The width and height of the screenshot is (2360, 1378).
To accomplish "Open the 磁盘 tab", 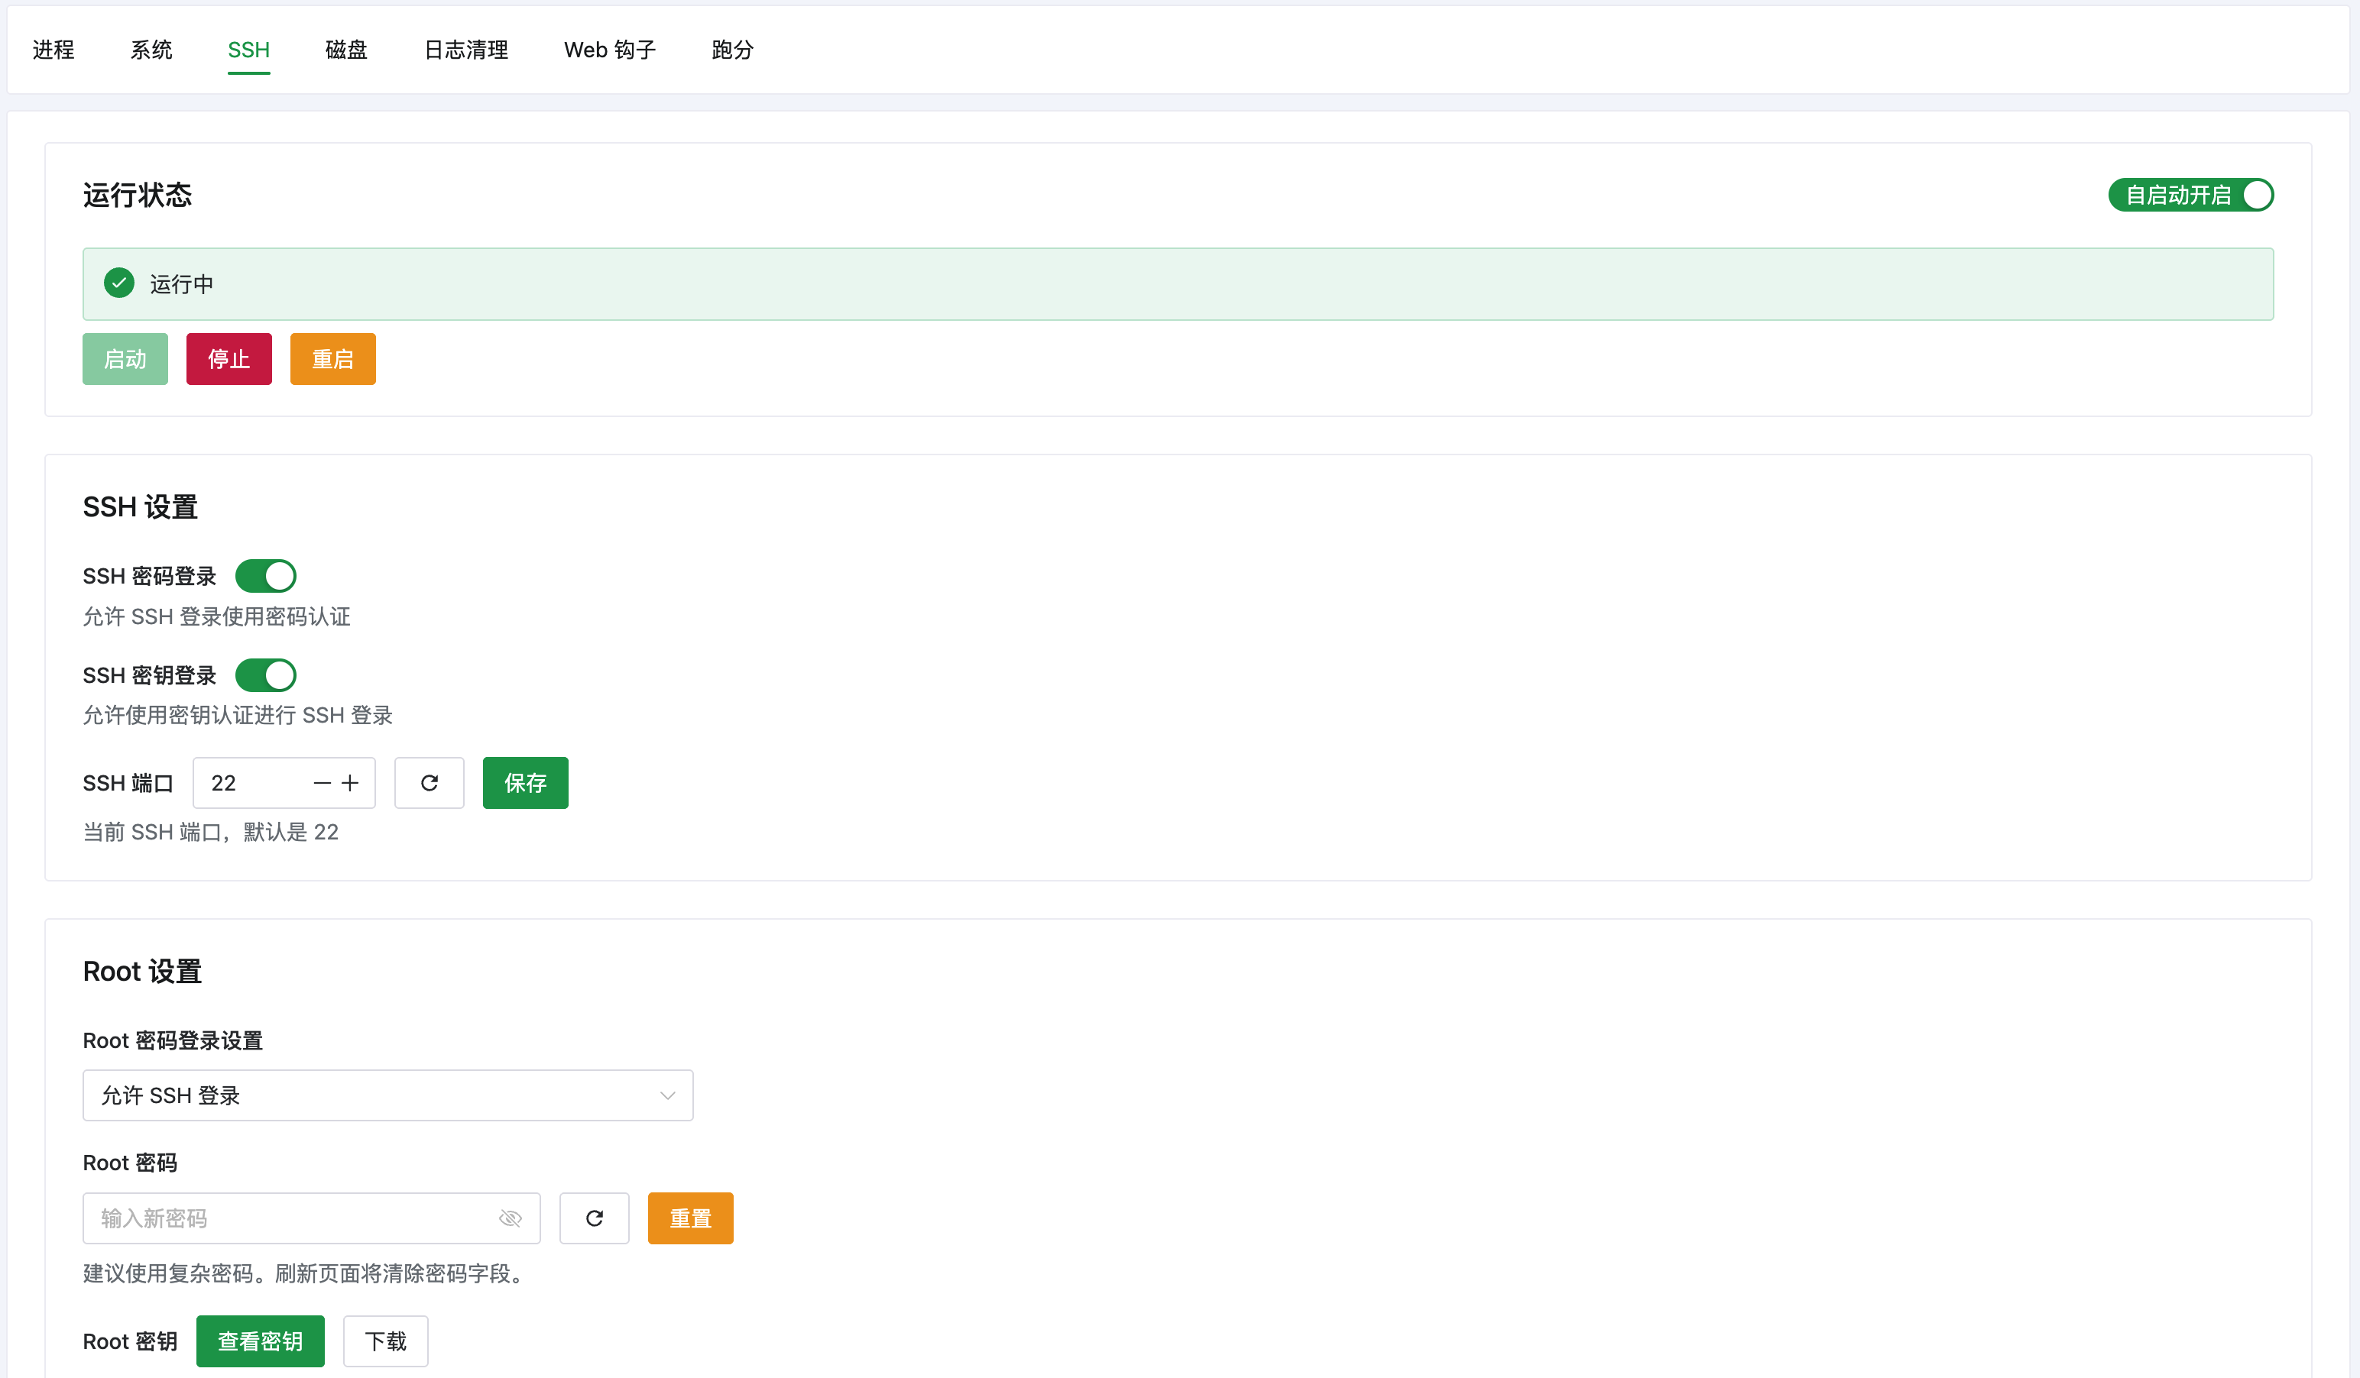I will point(345,50).
